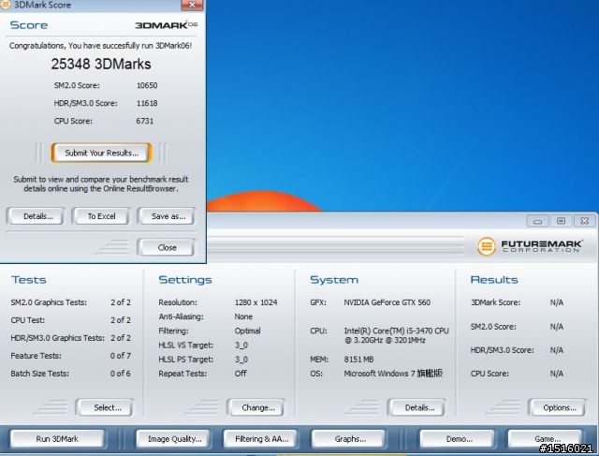The height and width of the screenshot is (456, 599).
Task: Click the System panel heading
Action: click(334, 280)
